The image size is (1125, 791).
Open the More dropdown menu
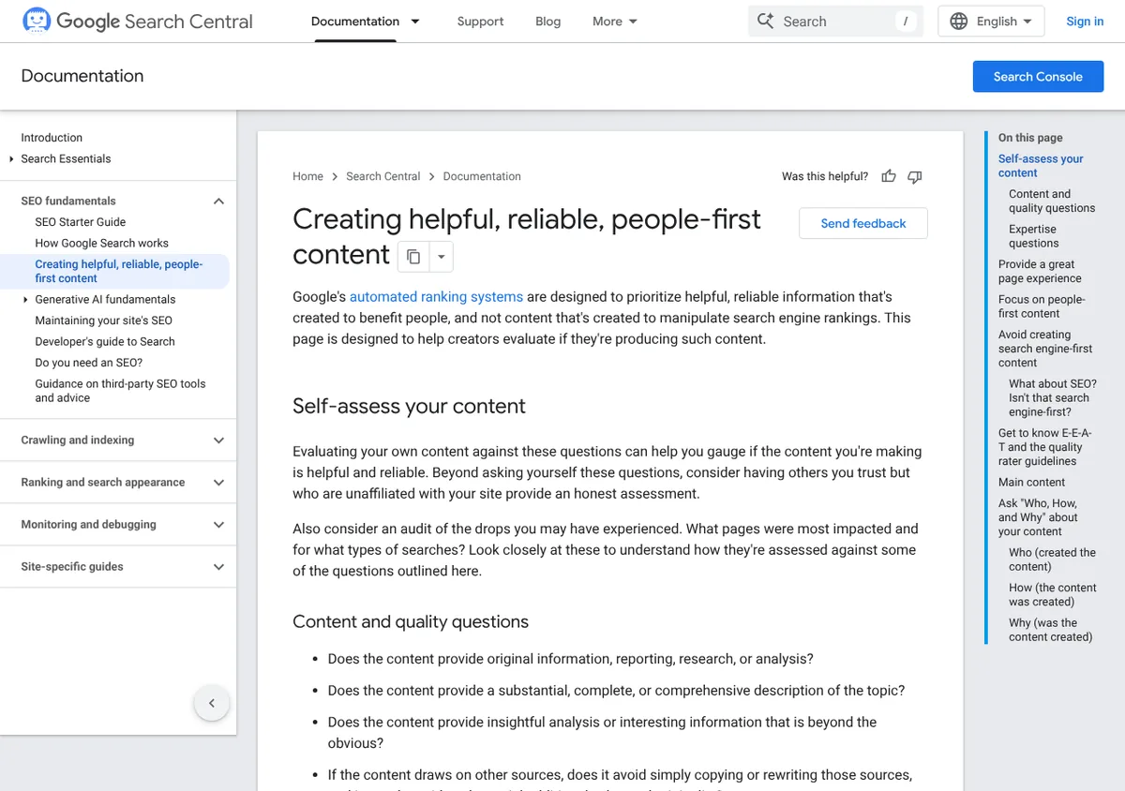pyautogui.click(x=615, y=21)
